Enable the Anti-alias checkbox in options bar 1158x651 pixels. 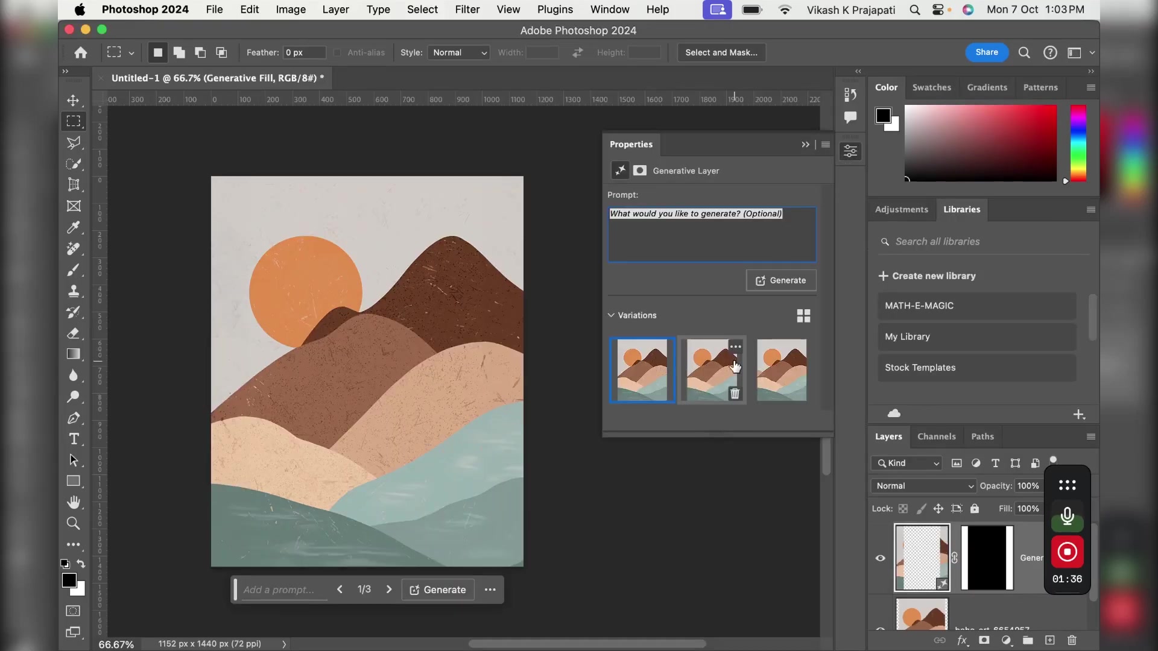[337, 52]
